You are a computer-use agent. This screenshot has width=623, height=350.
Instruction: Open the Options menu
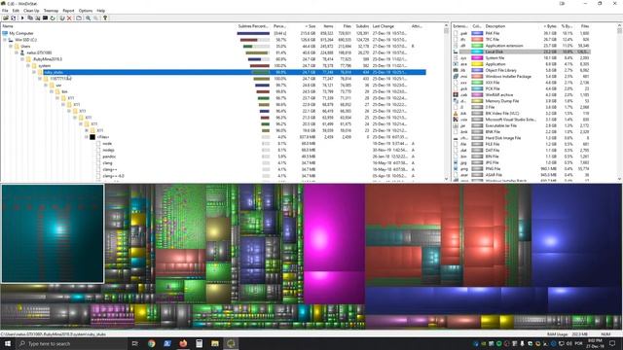pos(86,11)
